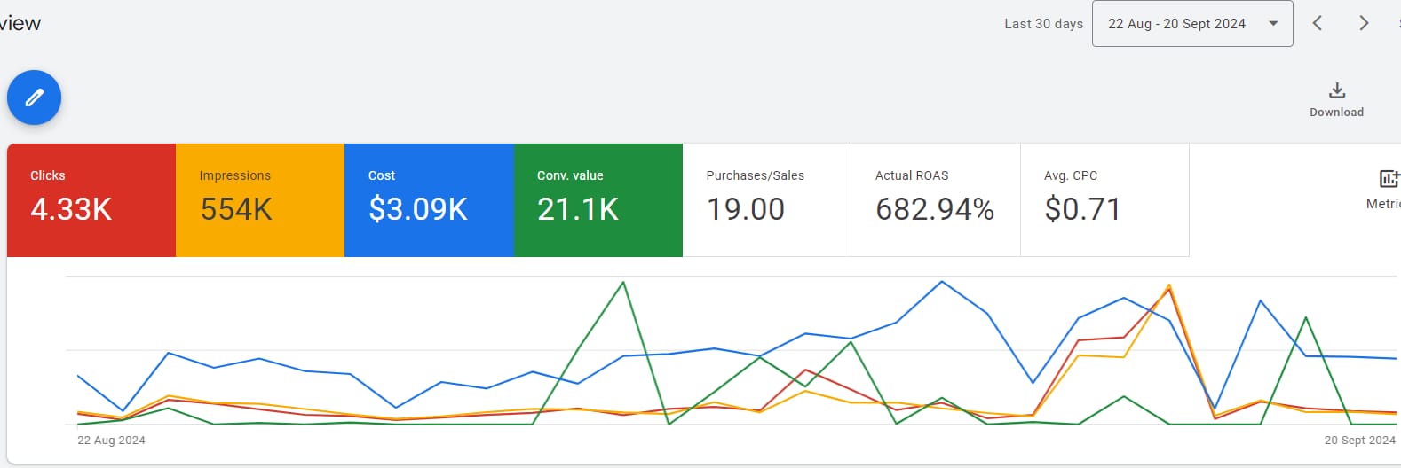Click the orange Impressions line's tallest spike
This screenshot has height=468, width=1401.
tap(1169, 285)
